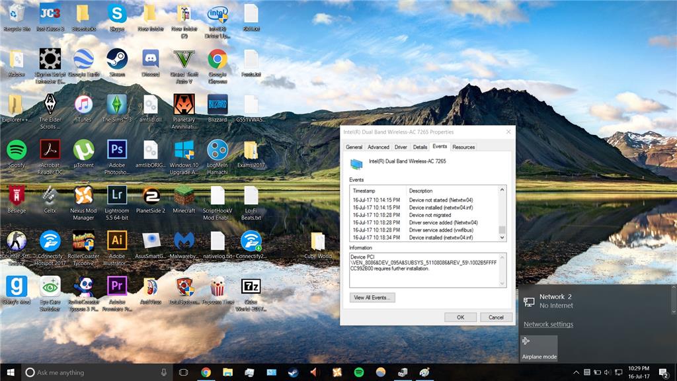Switch to the General tab
Image resolution: width=677 pixels, height=381 pixels.
[354, 147]
